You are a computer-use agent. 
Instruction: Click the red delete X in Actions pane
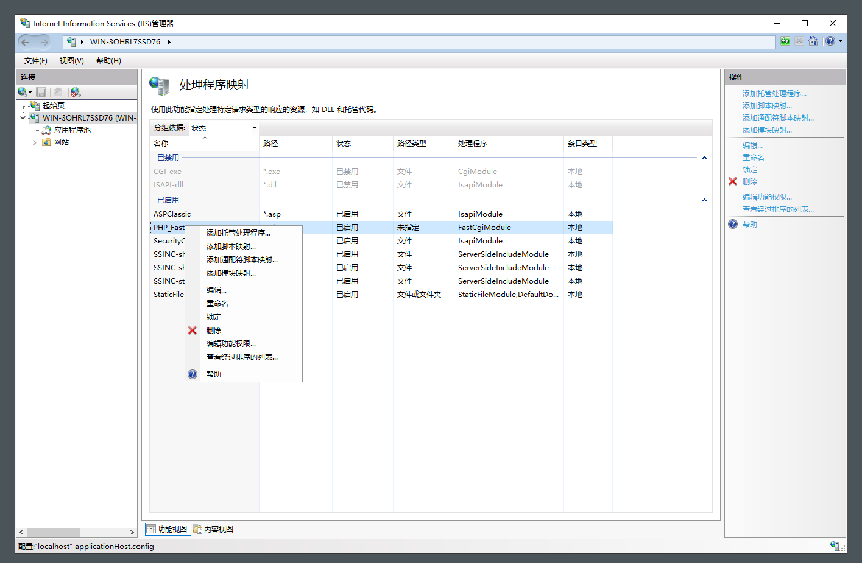(733, 181)
